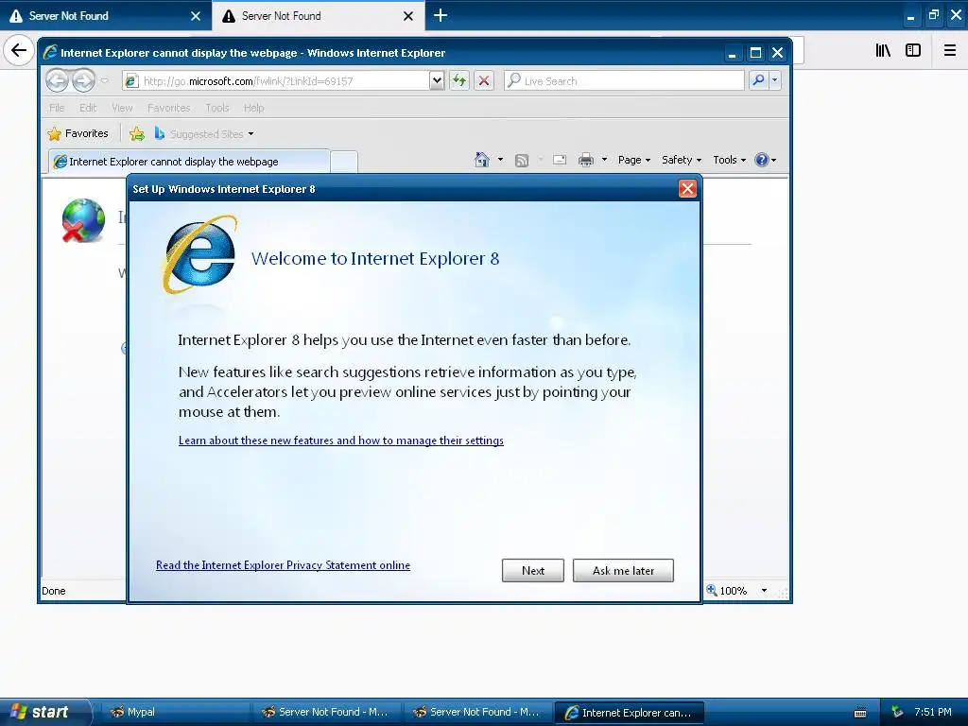Open the Tools command bar menu
Screen dimensions: 968x726
(x=729, y=160)
